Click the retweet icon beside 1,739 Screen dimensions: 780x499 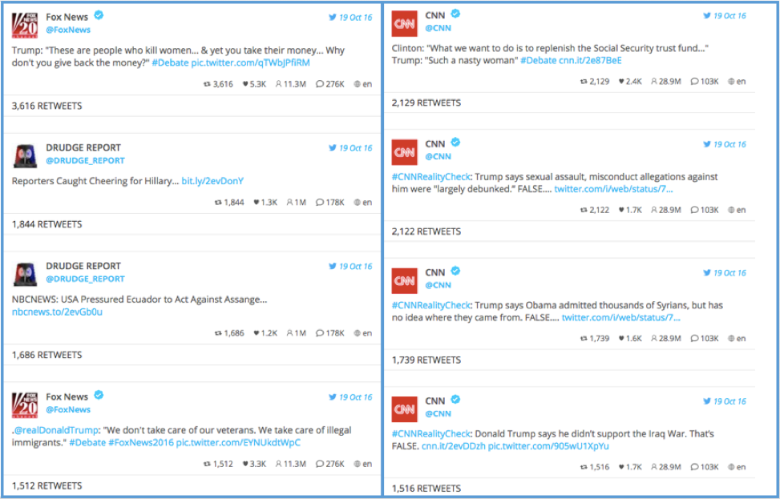[584, 339]
